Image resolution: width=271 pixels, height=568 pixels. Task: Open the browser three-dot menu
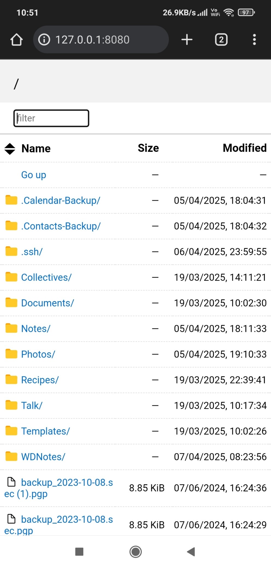(254, 40)
